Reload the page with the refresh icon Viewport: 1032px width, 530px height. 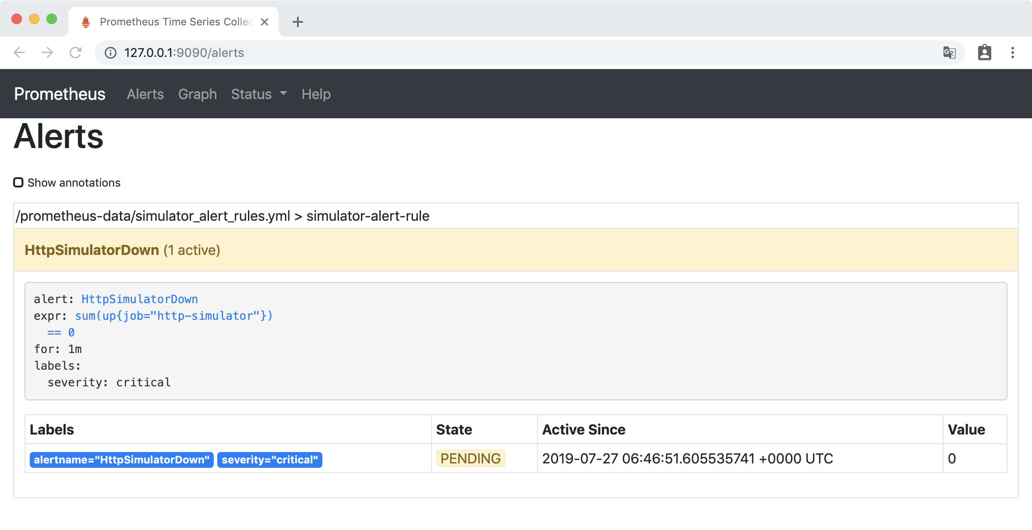click(76, 53)
